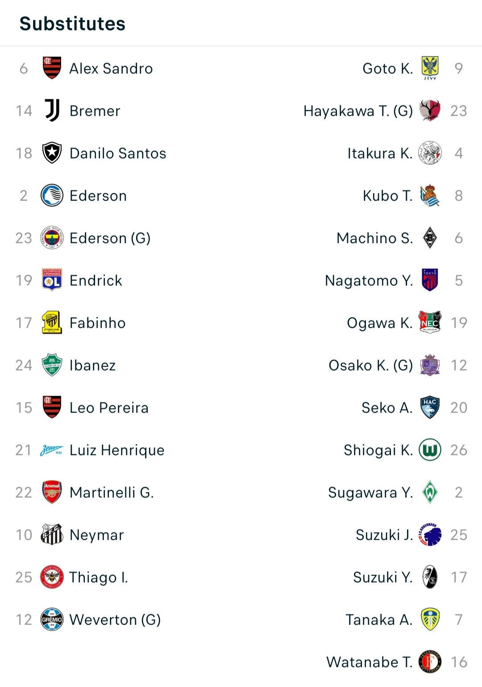The image size is (482, 687).
Task: Tap Olympique Lyonnais logo beside Endrick
Action: 52,280
